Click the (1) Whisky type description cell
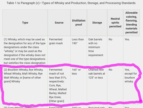The height and width of the screenshot is (108, 143). point(25,51)
